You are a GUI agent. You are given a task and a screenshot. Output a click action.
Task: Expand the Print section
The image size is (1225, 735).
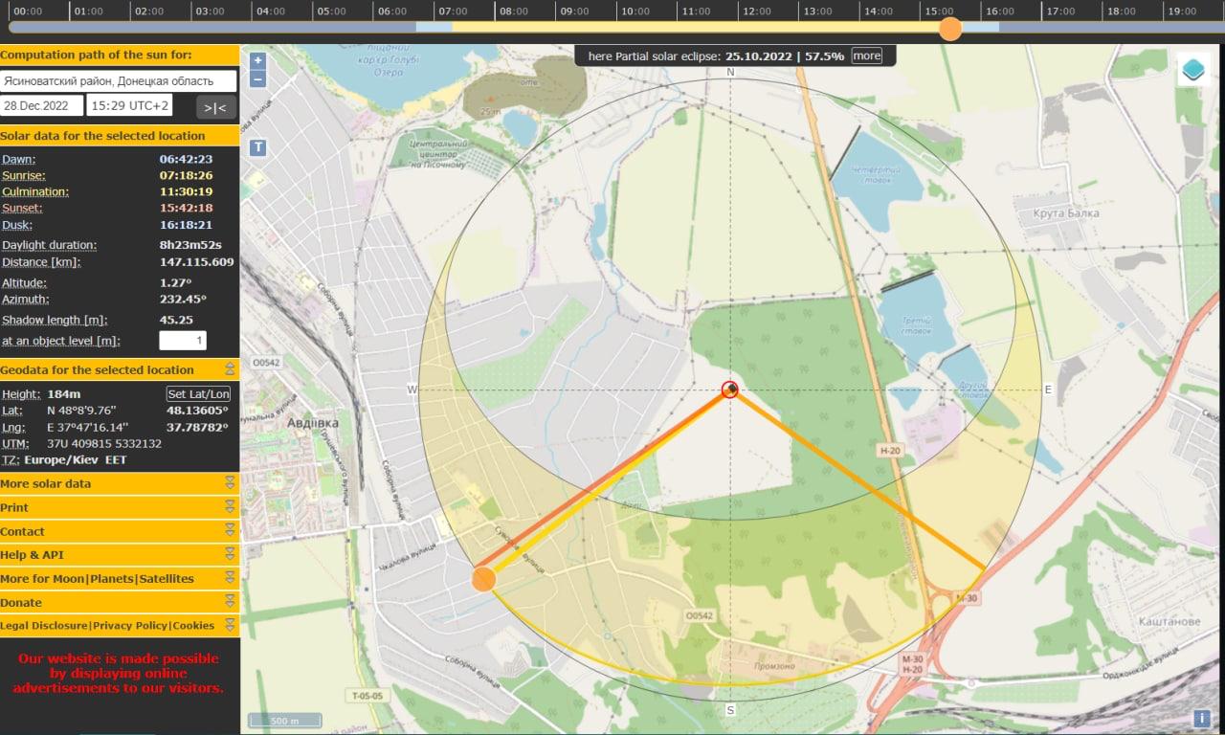[230, 507]
